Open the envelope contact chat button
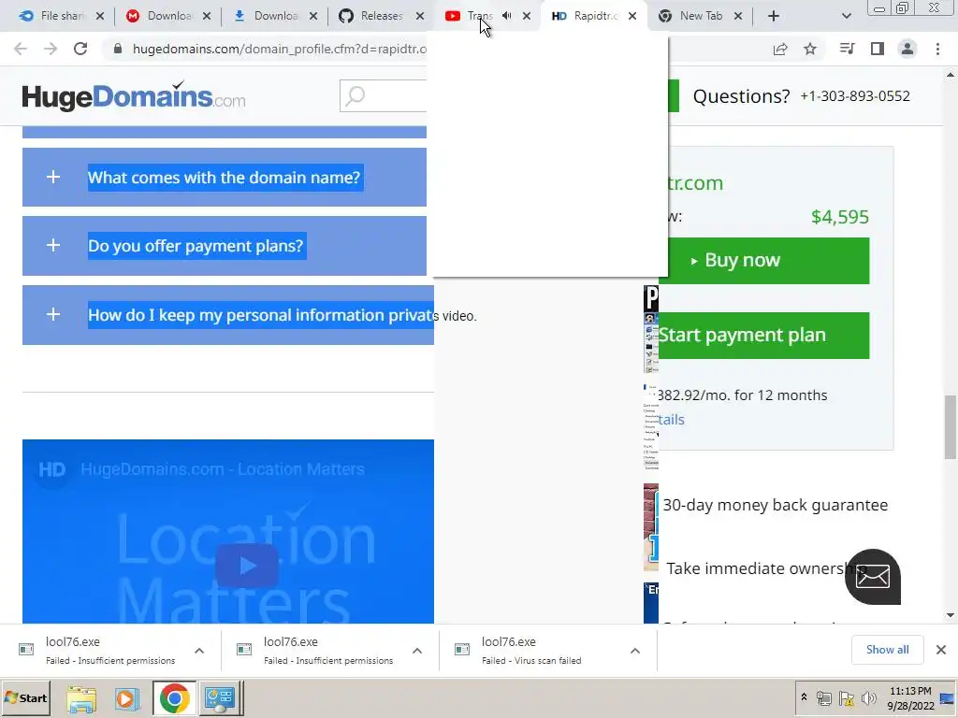This screenshot has width=958, height=718. pyautogui.click(x=873, y=576)
